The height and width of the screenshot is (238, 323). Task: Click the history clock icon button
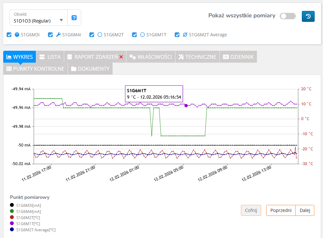tap(308, 16)
